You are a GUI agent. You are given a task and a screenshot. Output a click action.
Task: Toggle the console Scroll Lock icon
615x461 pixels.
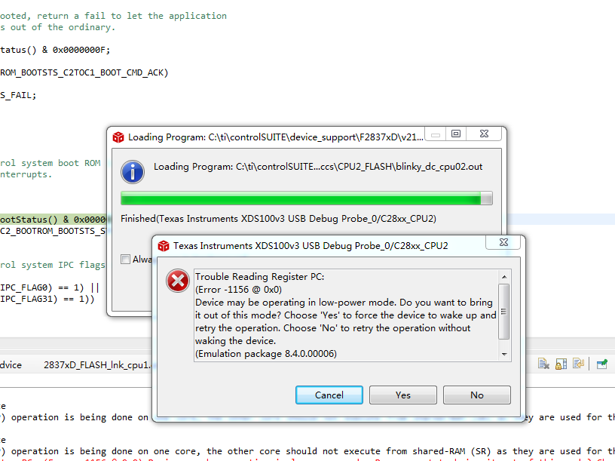point(561,364)
